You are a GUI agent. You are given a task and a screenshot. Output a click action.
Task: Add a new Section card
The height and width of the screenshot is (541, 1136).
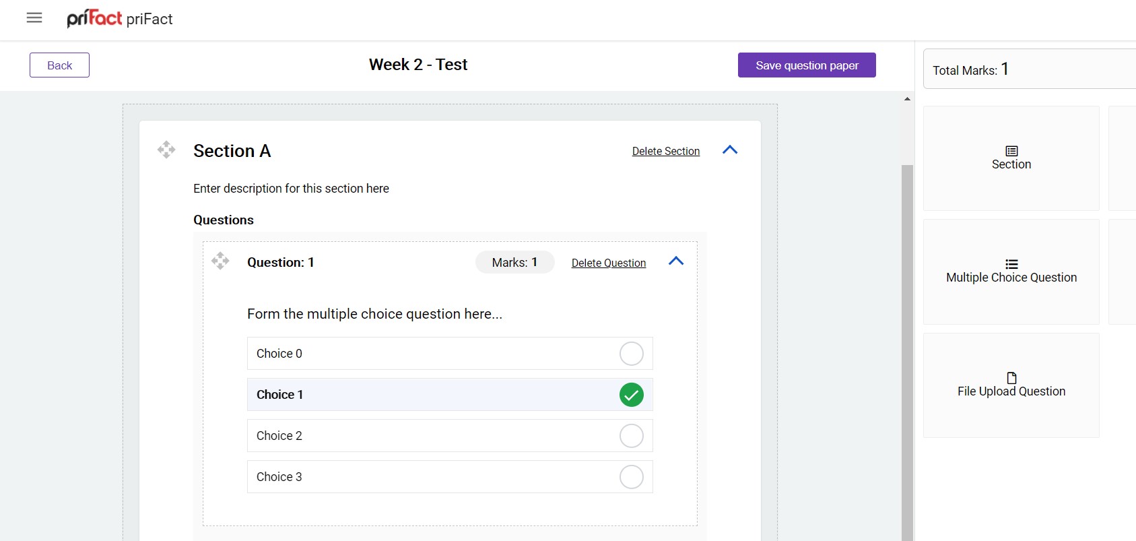(x=1011, y=158)
